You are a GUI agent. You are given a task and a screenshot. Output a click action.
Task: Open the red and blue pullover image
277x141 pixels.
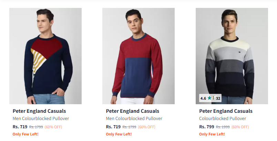(138, 56)
